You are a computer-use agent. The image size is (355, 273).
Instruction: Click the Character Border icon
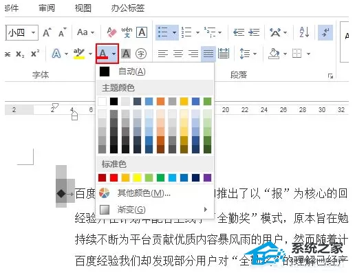pyautogui.click(x=142, y=32)
